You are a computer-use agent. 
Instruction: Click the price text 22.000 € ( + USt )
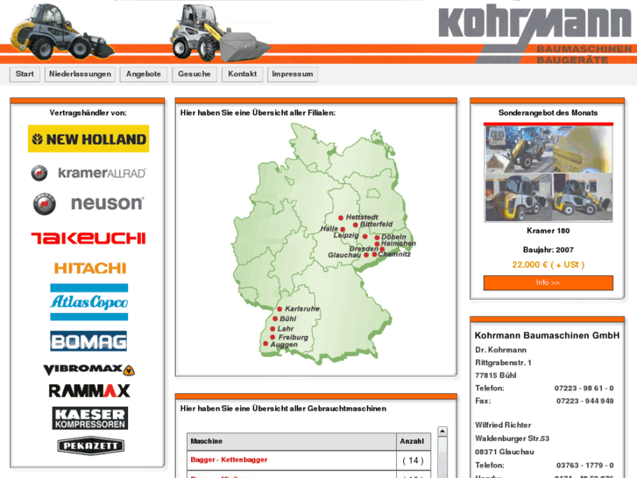click(x=548, y=265)
